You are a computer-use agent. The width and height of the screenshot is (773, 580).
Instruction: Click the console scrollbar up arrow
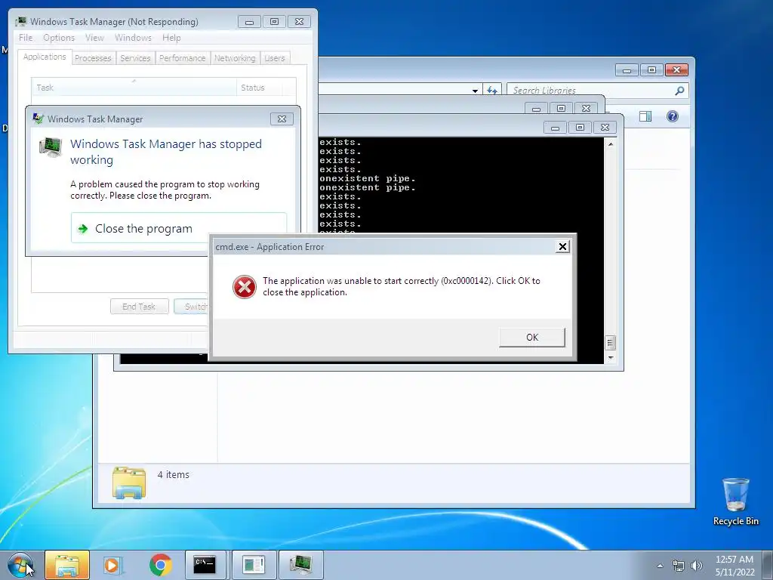[x=611, y=144]
